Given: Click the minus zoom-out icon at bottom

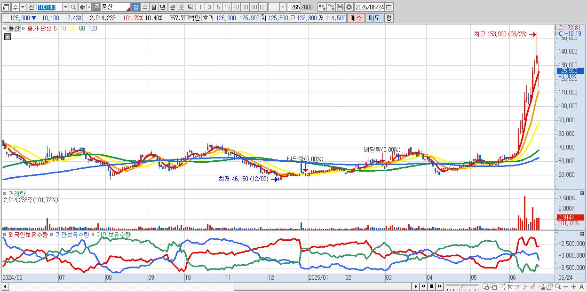Looking at the screenshot, I should [566, 286].
